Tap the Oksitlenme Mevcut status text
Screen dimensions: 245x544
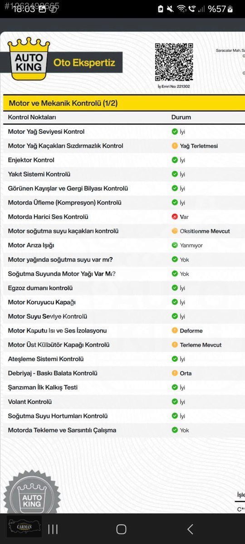click(x=205, y=231)
